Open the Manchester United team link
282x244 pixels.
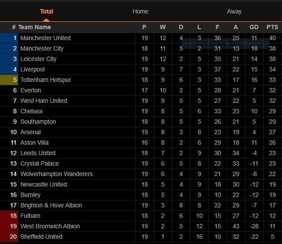[x=46, y=38]
